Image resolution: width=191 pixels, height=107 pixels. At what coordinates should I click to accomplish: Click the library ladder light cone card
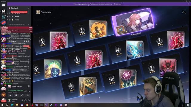coord(88,86)
